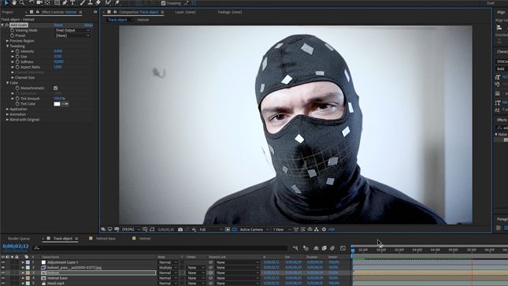Click the Intensity value 0.400
Screen dimensions: 508x286
[58, 51]
